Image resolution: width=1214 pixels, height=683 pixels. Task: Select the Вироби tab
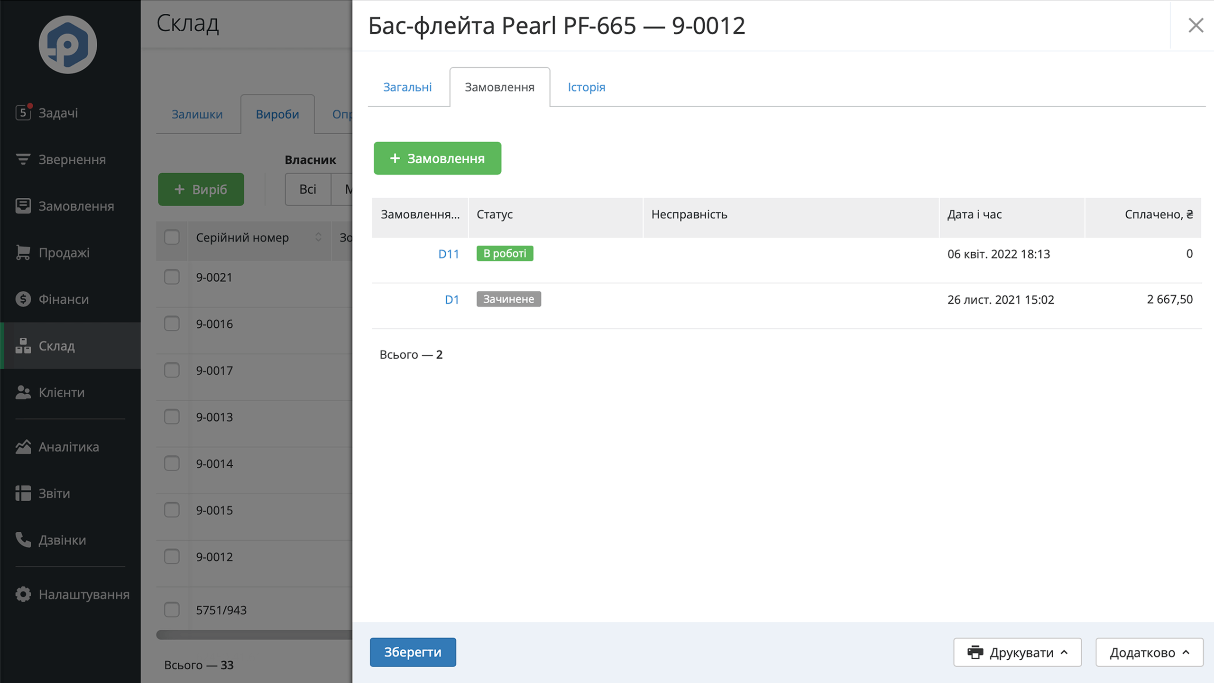277,114
